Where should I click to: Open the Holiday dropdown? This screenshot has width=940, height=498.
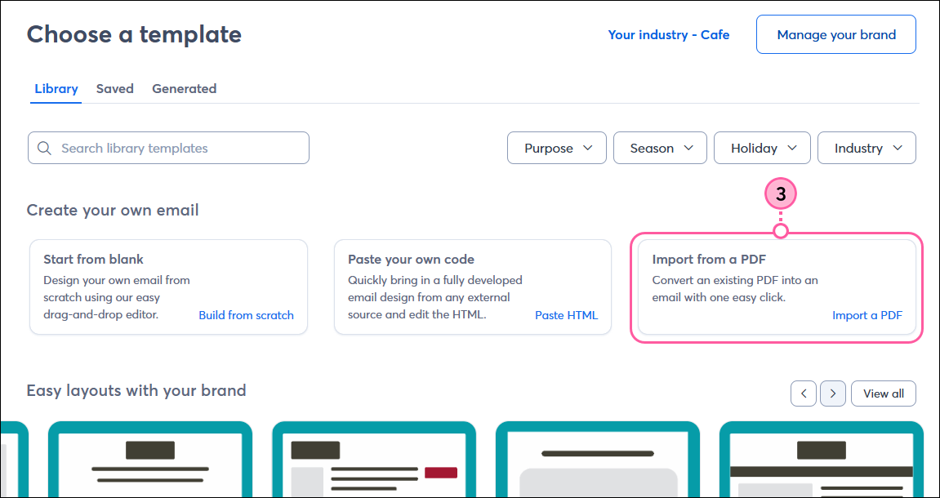click(762, 148)
